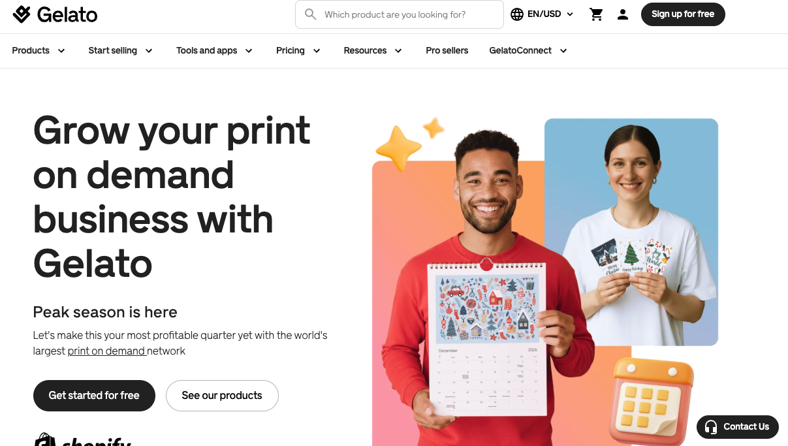
Task: Click Get started for free
Action: pos(94,396)
